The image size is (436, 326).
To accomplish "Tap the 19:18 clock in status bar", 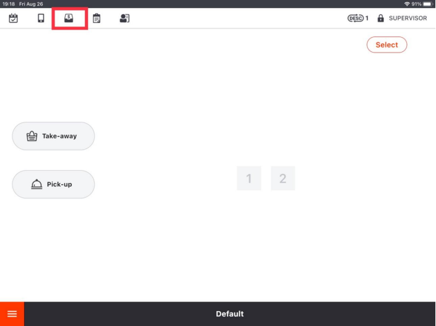I will (x=9, y=4).
